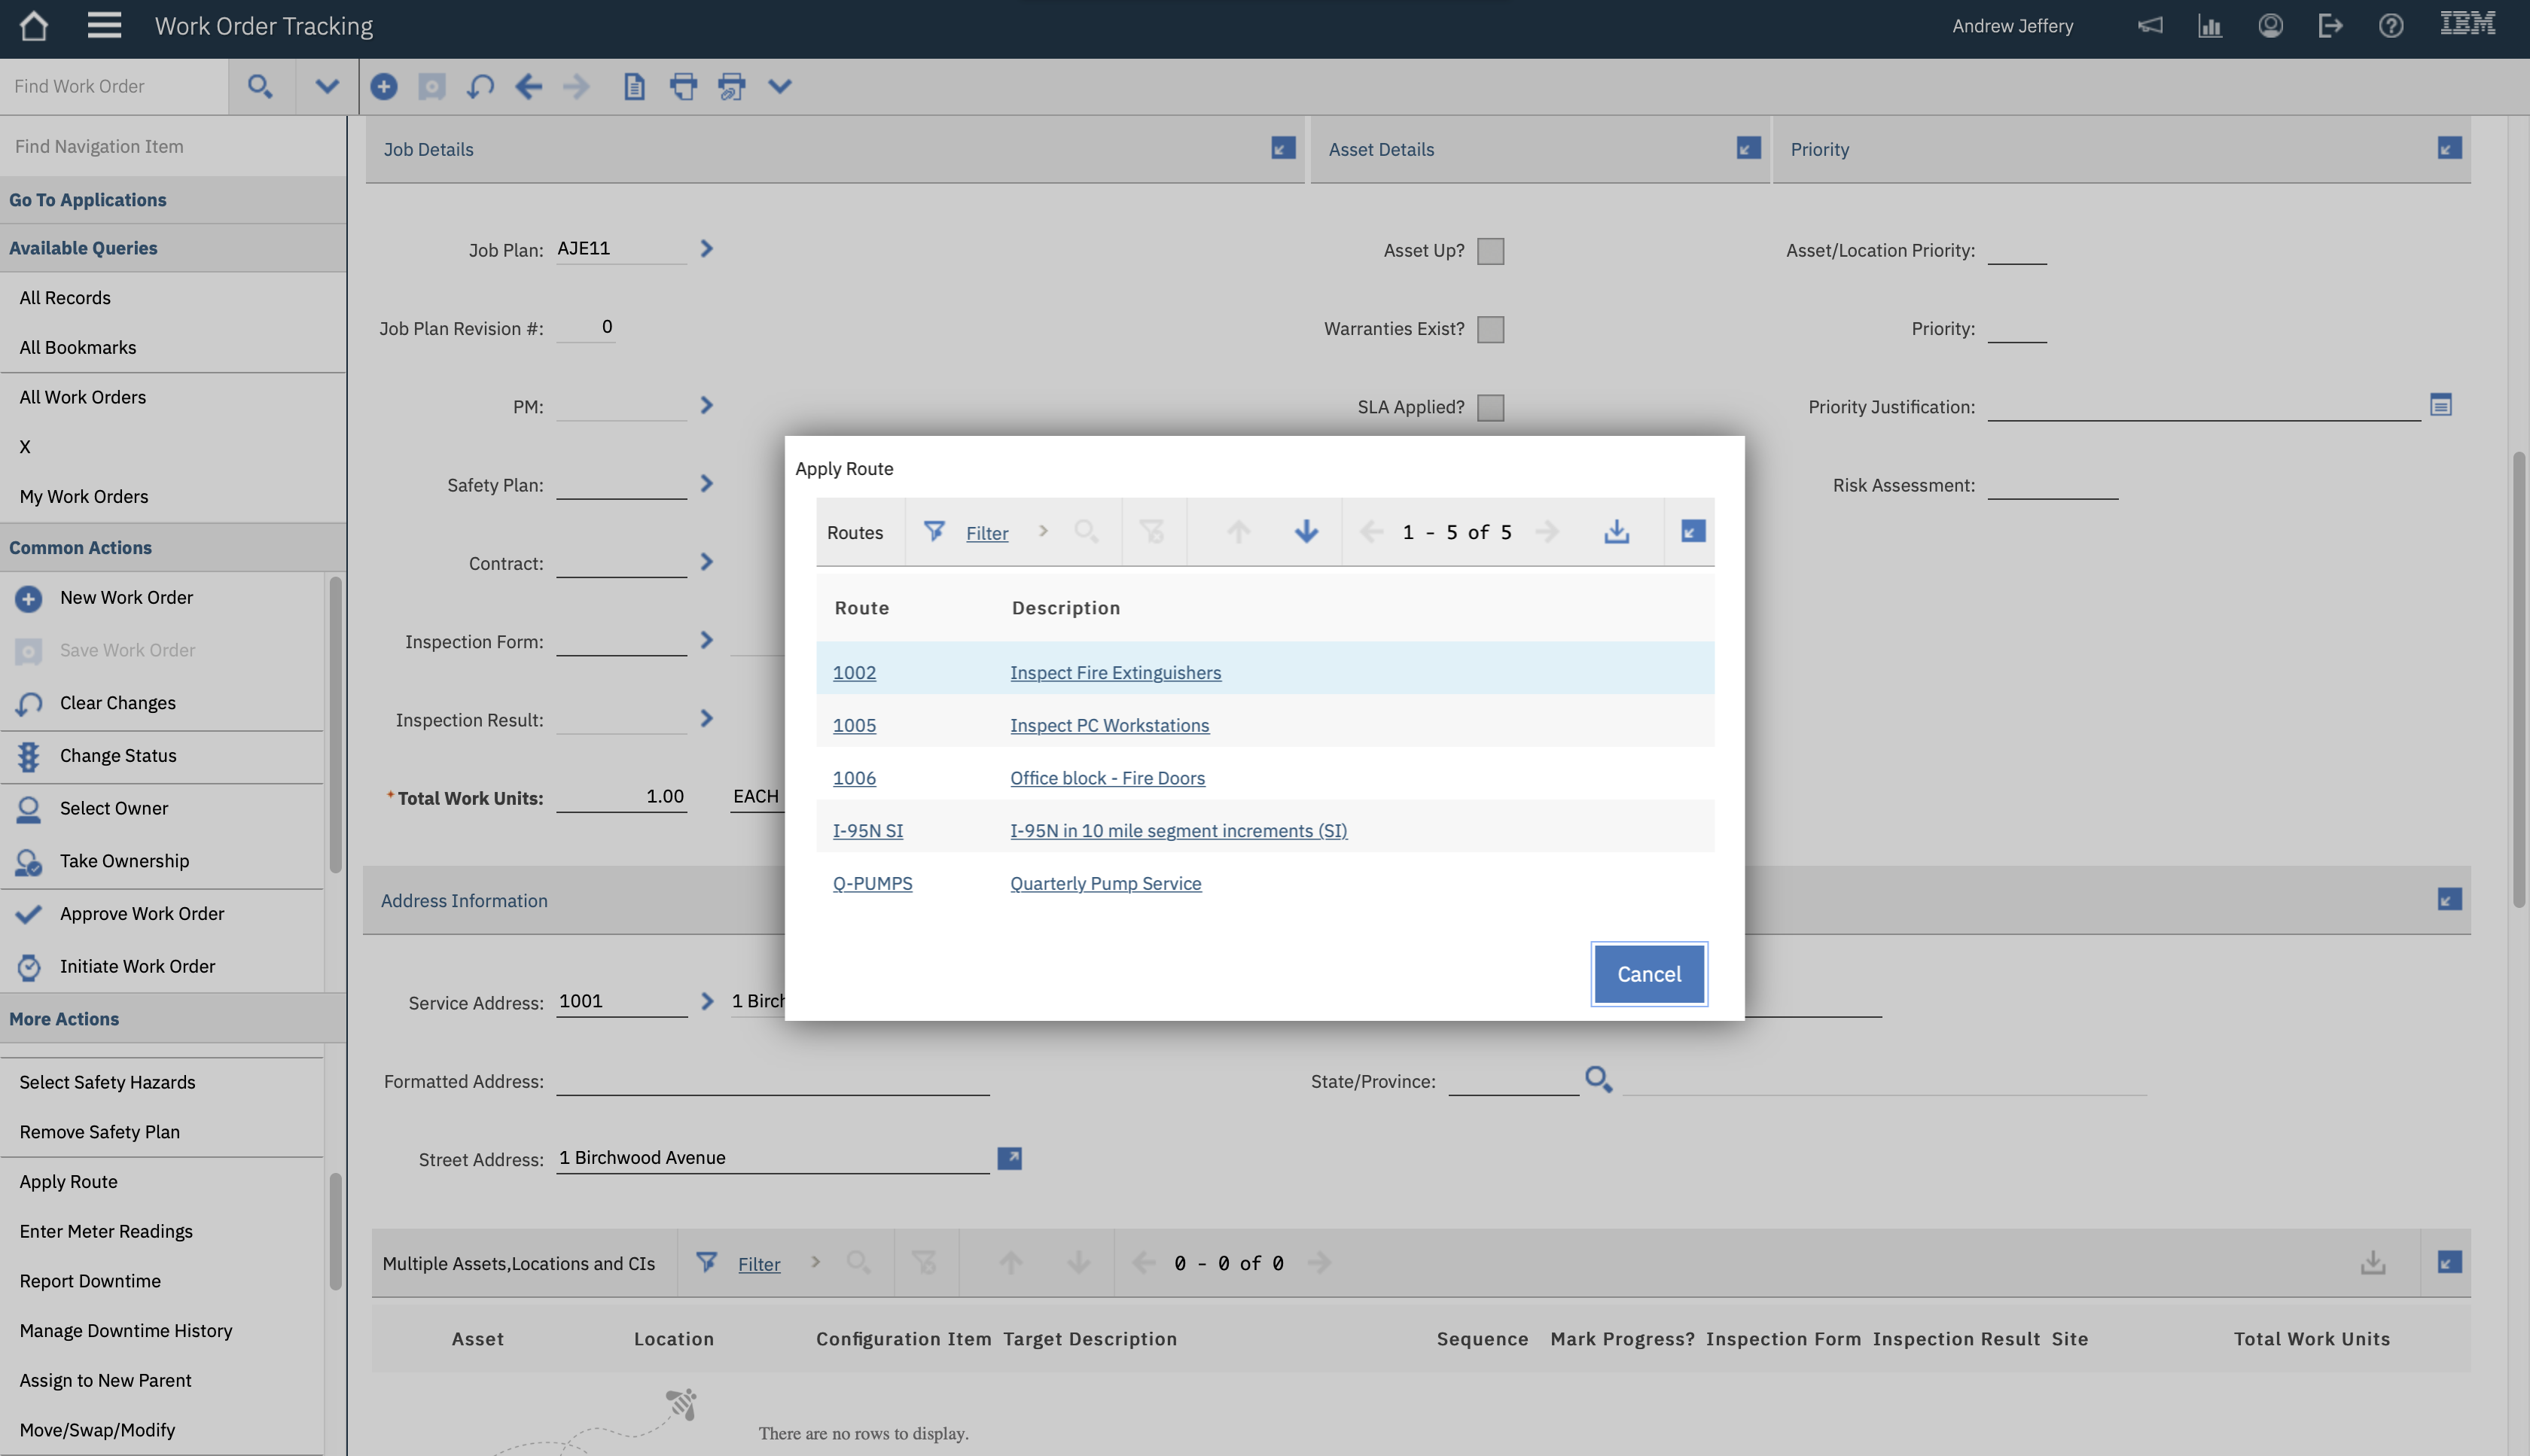Image resolution: width=2530 pixels, height=1456 pixels.
Task: Download the Routes list with the export icon
Action: point(1618,531)
